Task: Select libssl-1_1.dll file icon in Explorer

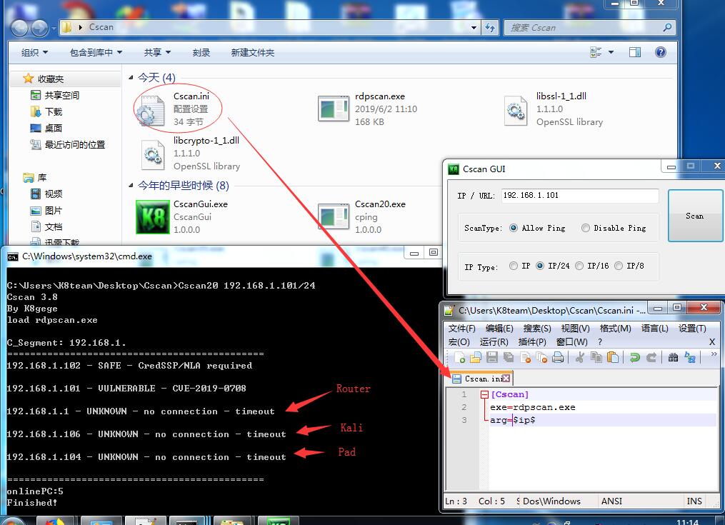Action: click(516, 110)
